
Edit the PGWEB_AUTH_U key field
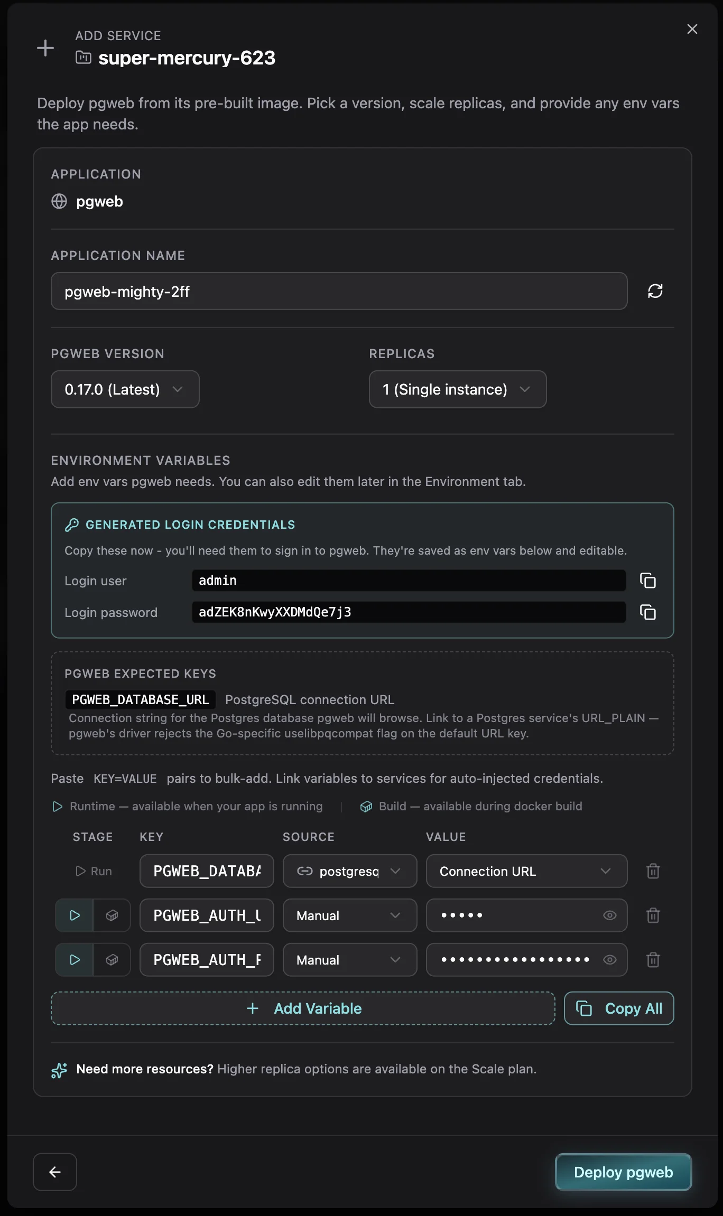207,915
